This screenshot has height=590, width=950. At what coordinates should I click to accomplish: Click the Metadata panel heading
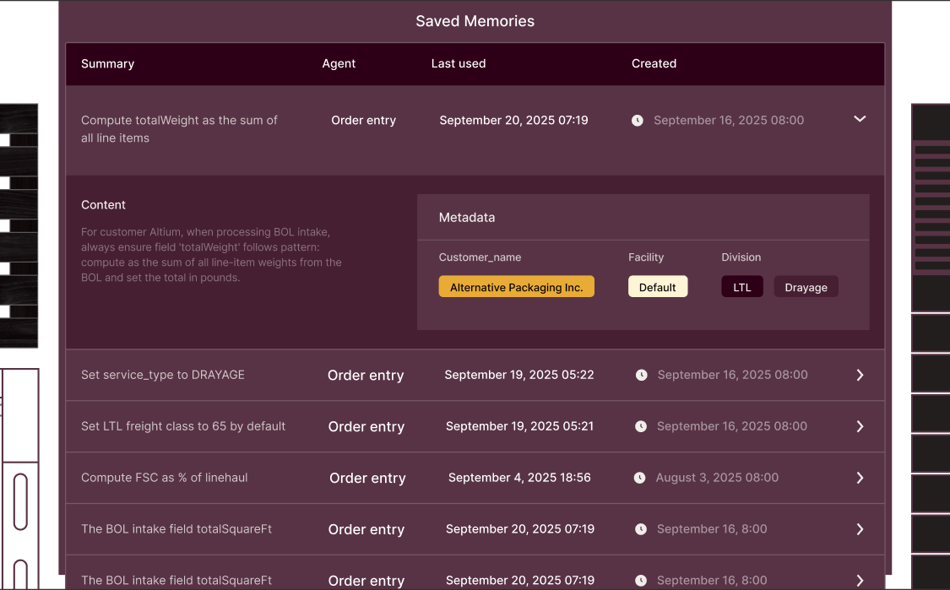467,218
